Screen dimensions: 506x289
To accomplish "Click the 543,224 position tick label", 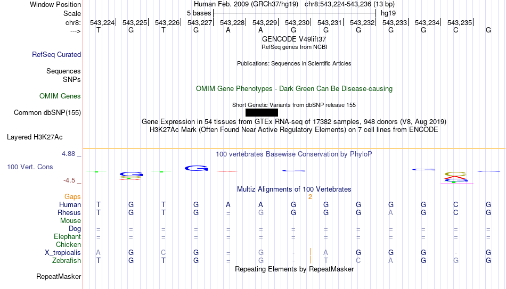I will point(102,22).
